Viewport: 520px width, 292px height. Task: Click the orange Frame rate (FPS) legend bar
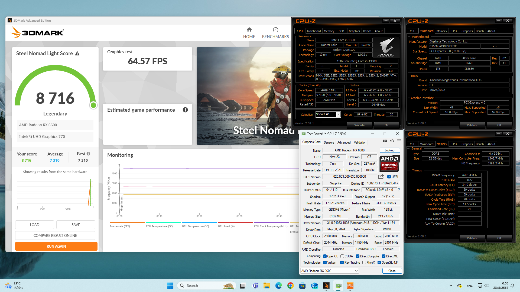point(127,223)
